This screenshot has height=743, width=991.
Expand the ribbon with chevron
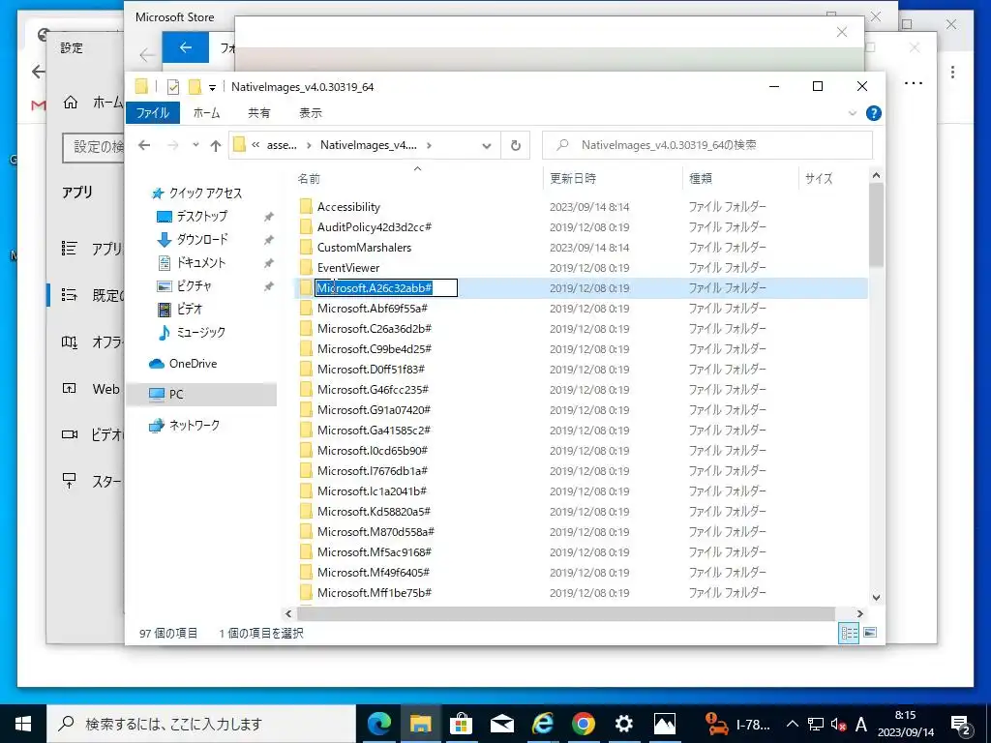(852, 113)
